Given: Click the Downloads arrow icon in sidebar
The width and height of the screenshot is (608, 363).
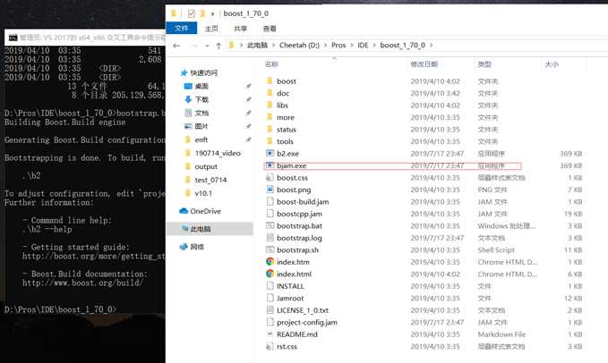Looking at the screenshot, I should pos(188,99).
